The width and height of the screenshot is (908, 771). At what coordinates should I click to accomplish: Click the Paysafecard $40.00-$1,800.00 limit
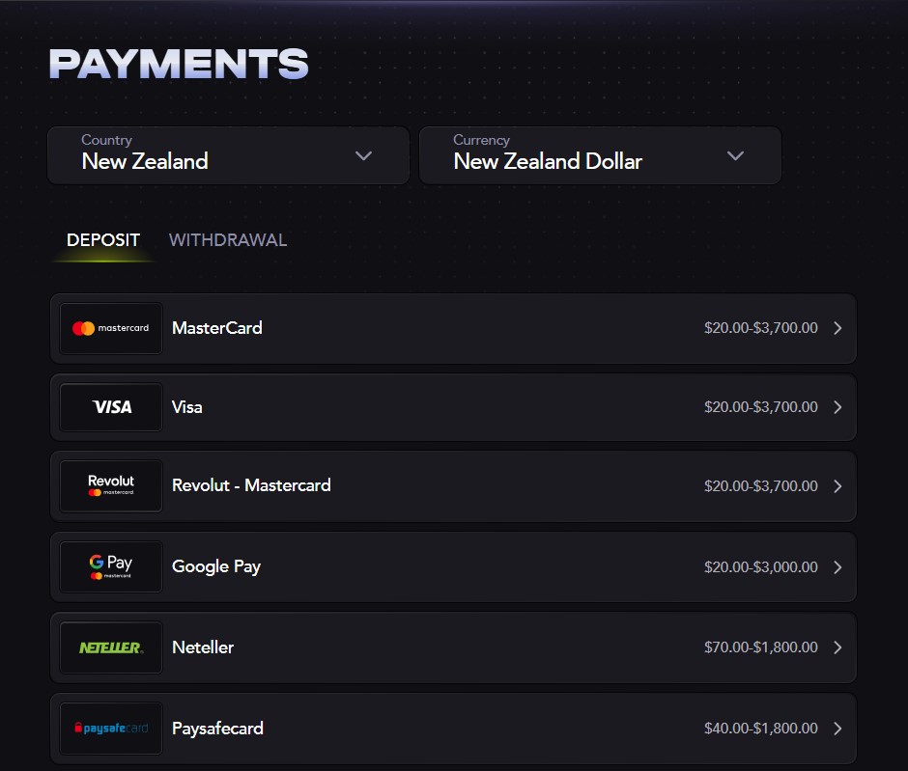(x=761, y=729)
